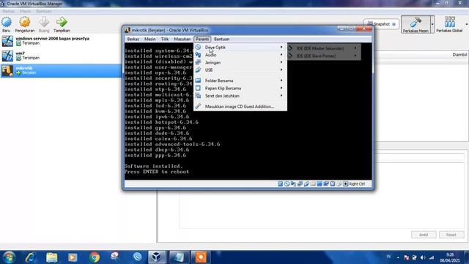Click the Tampilkan green arrow icon
Image resolution: width=469 pixels, height=264 pixels.
(x=62, y=23)
